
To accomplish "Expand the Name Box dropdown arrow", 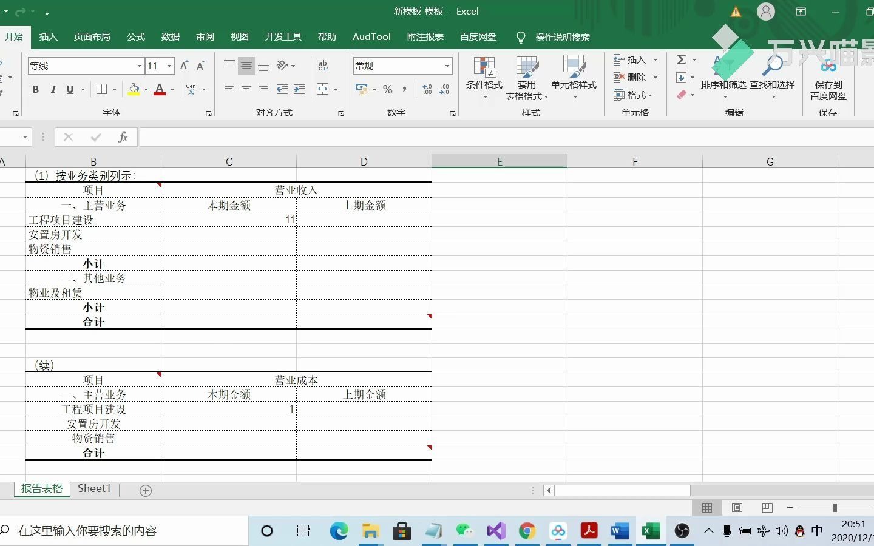I will tap(25, 137).
